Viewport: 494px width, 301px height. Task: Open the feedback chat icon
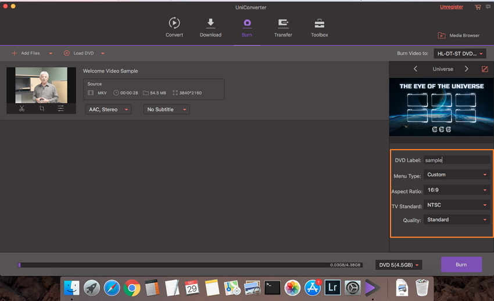pyautogui.click(x=488, y=6)
